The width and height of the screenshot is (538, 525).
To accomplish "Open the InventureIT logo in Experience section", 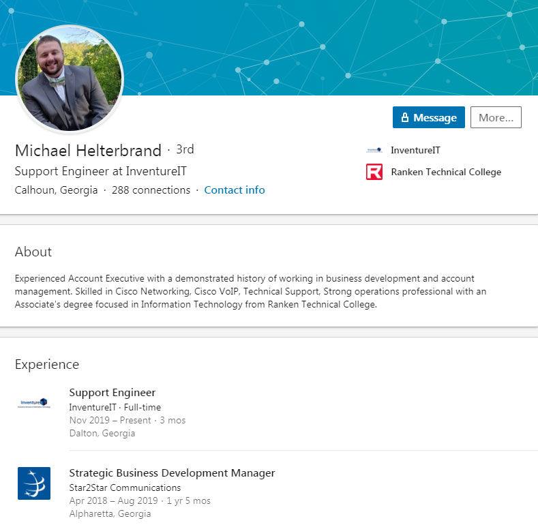I will 34,403.
